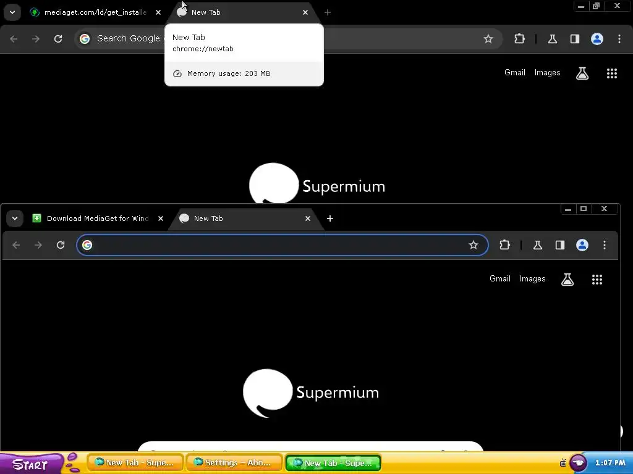
Task: Open Extensions puzzle icon in back window
Action: (x=519, y=39)
